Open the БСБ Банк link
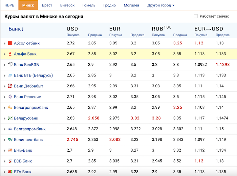This screenshot has height=176, width=237. [23, 161]
